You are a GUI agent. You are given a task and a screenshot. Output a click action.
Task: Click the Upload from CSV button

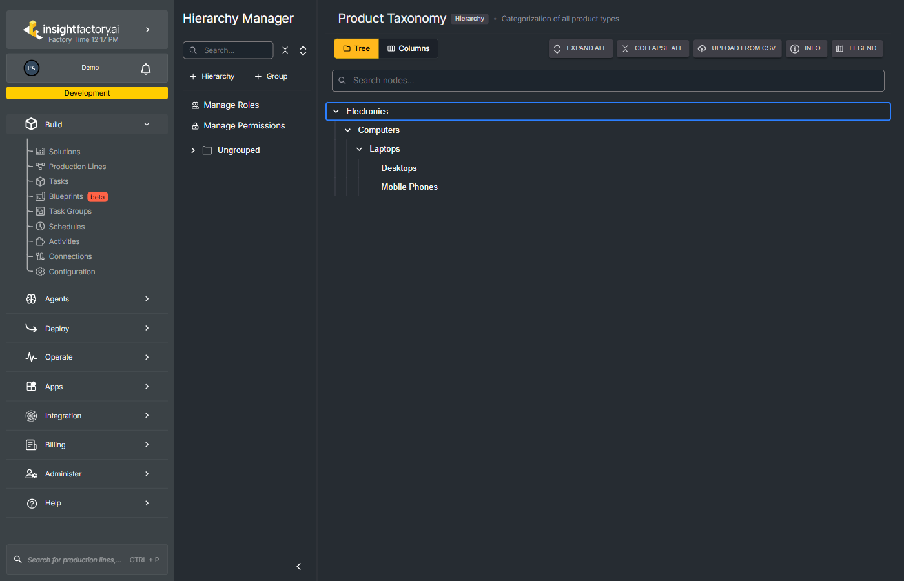737,48
